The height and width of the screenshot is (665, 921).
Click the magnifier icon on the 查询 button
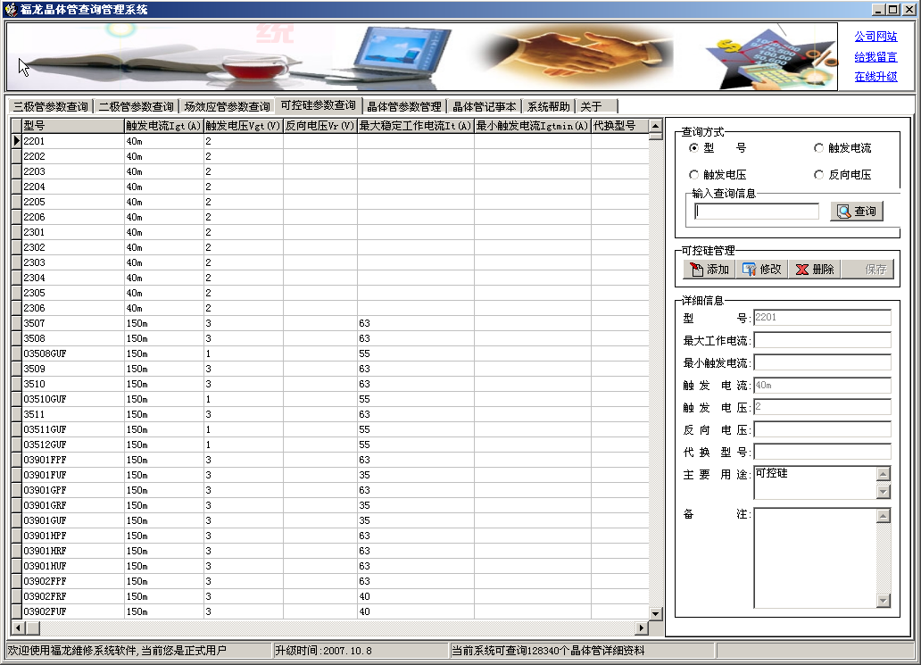pos(843,212)
